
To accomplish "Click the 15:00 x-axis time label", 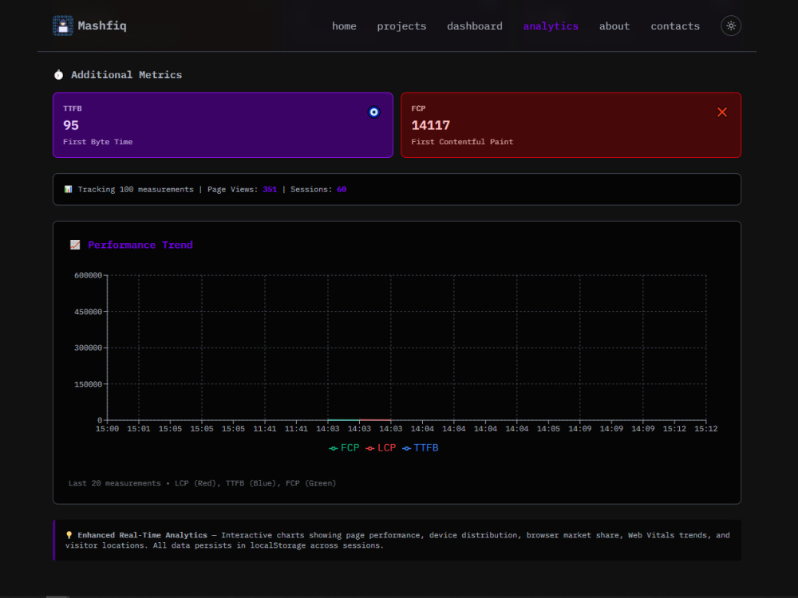I will click(108, 429).
